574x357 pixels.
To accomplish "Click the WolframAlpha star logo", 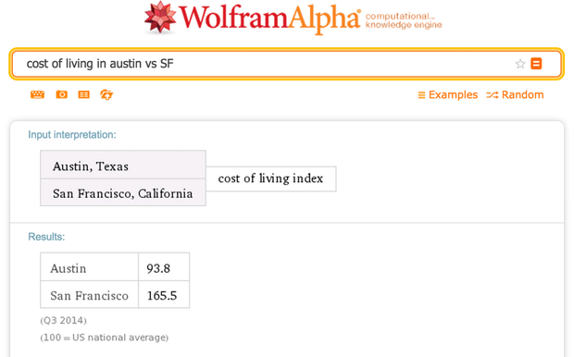I will click(x=160, y=17).
